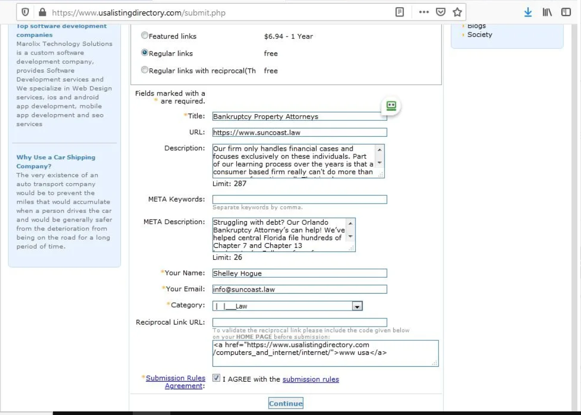
Task: Expand the Category dropdown set to Law
Action: pyautogui.click(x=357, y=306)
